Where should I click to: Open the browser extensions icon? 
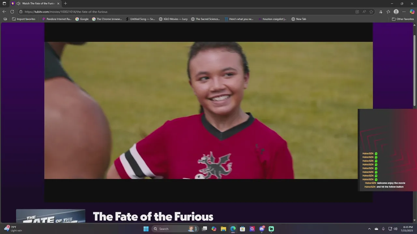tap(381, 12)
